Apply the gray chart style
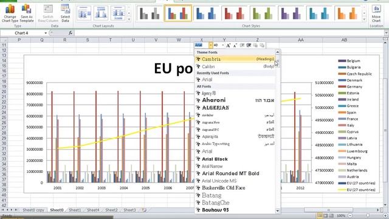This screenshot has height=219, width=389. (x=150, y=13)
